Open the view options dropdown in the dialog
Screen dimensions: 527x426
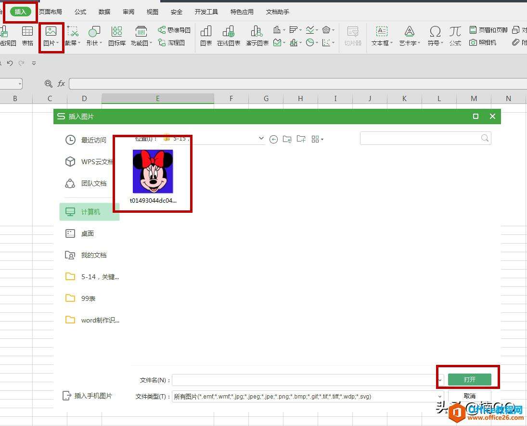click(318, 139)
